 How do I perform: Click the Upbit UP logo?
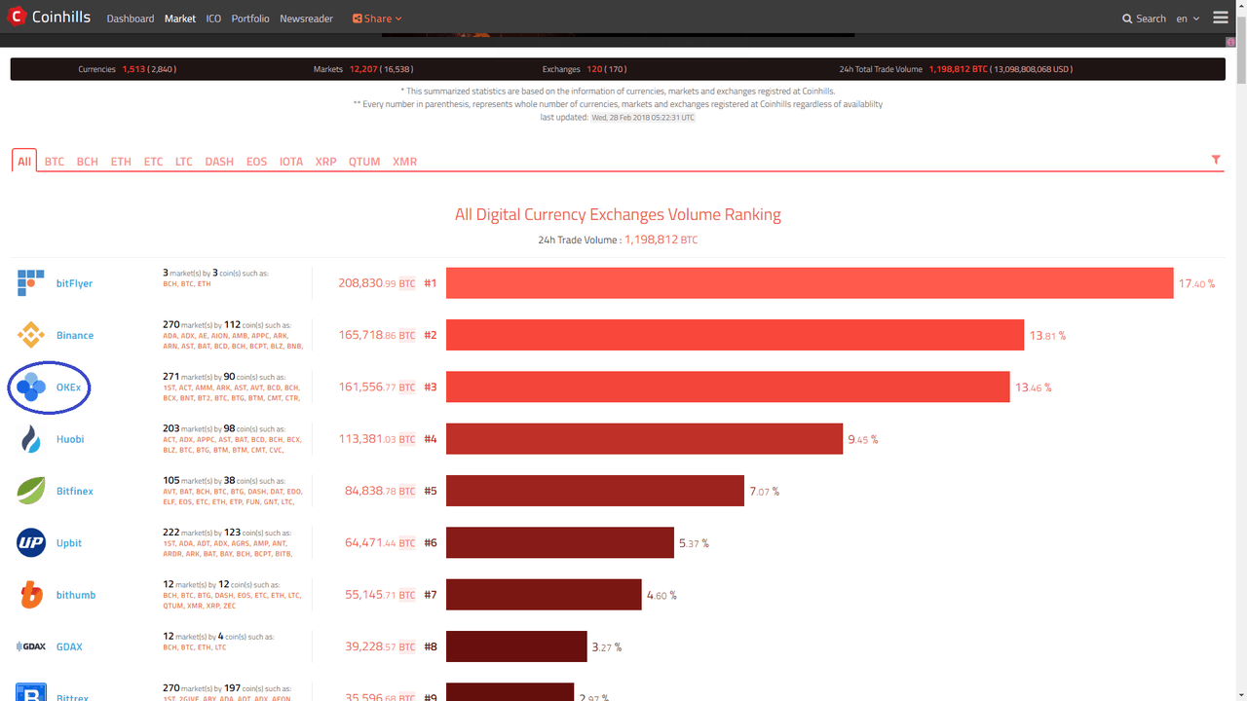[31, 542]
